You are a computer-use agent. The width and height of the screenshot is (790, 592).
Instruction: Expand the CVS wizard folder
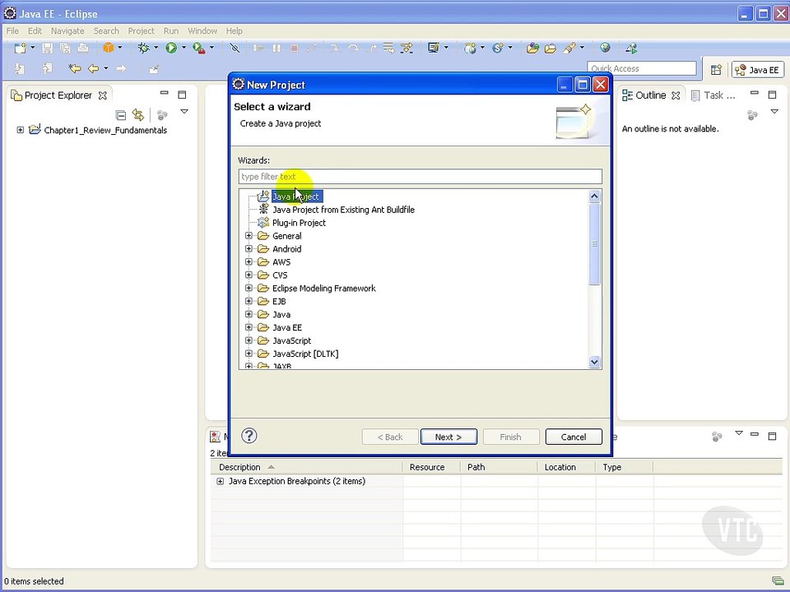(x=249, y=275)
